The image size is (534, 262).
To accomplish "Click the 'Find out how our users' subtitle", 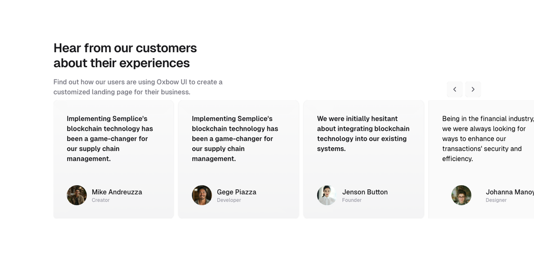I will (x=138, y=87).
